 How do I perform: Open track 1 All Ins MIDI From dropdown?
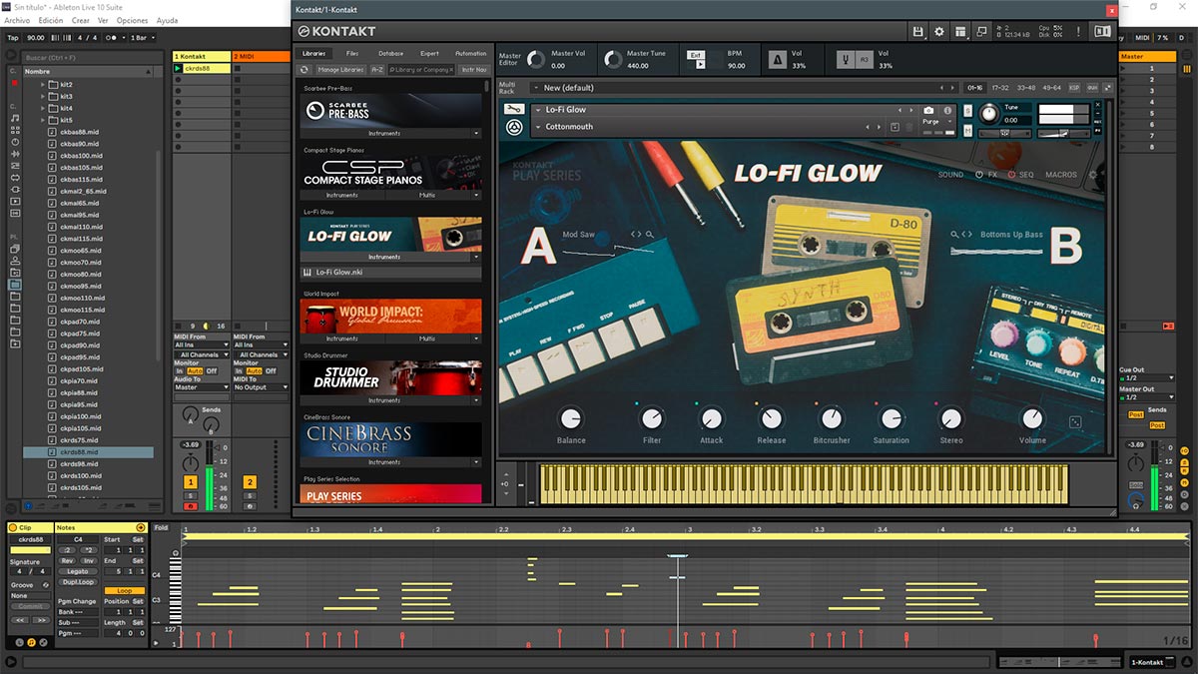(x=202, y=345)
